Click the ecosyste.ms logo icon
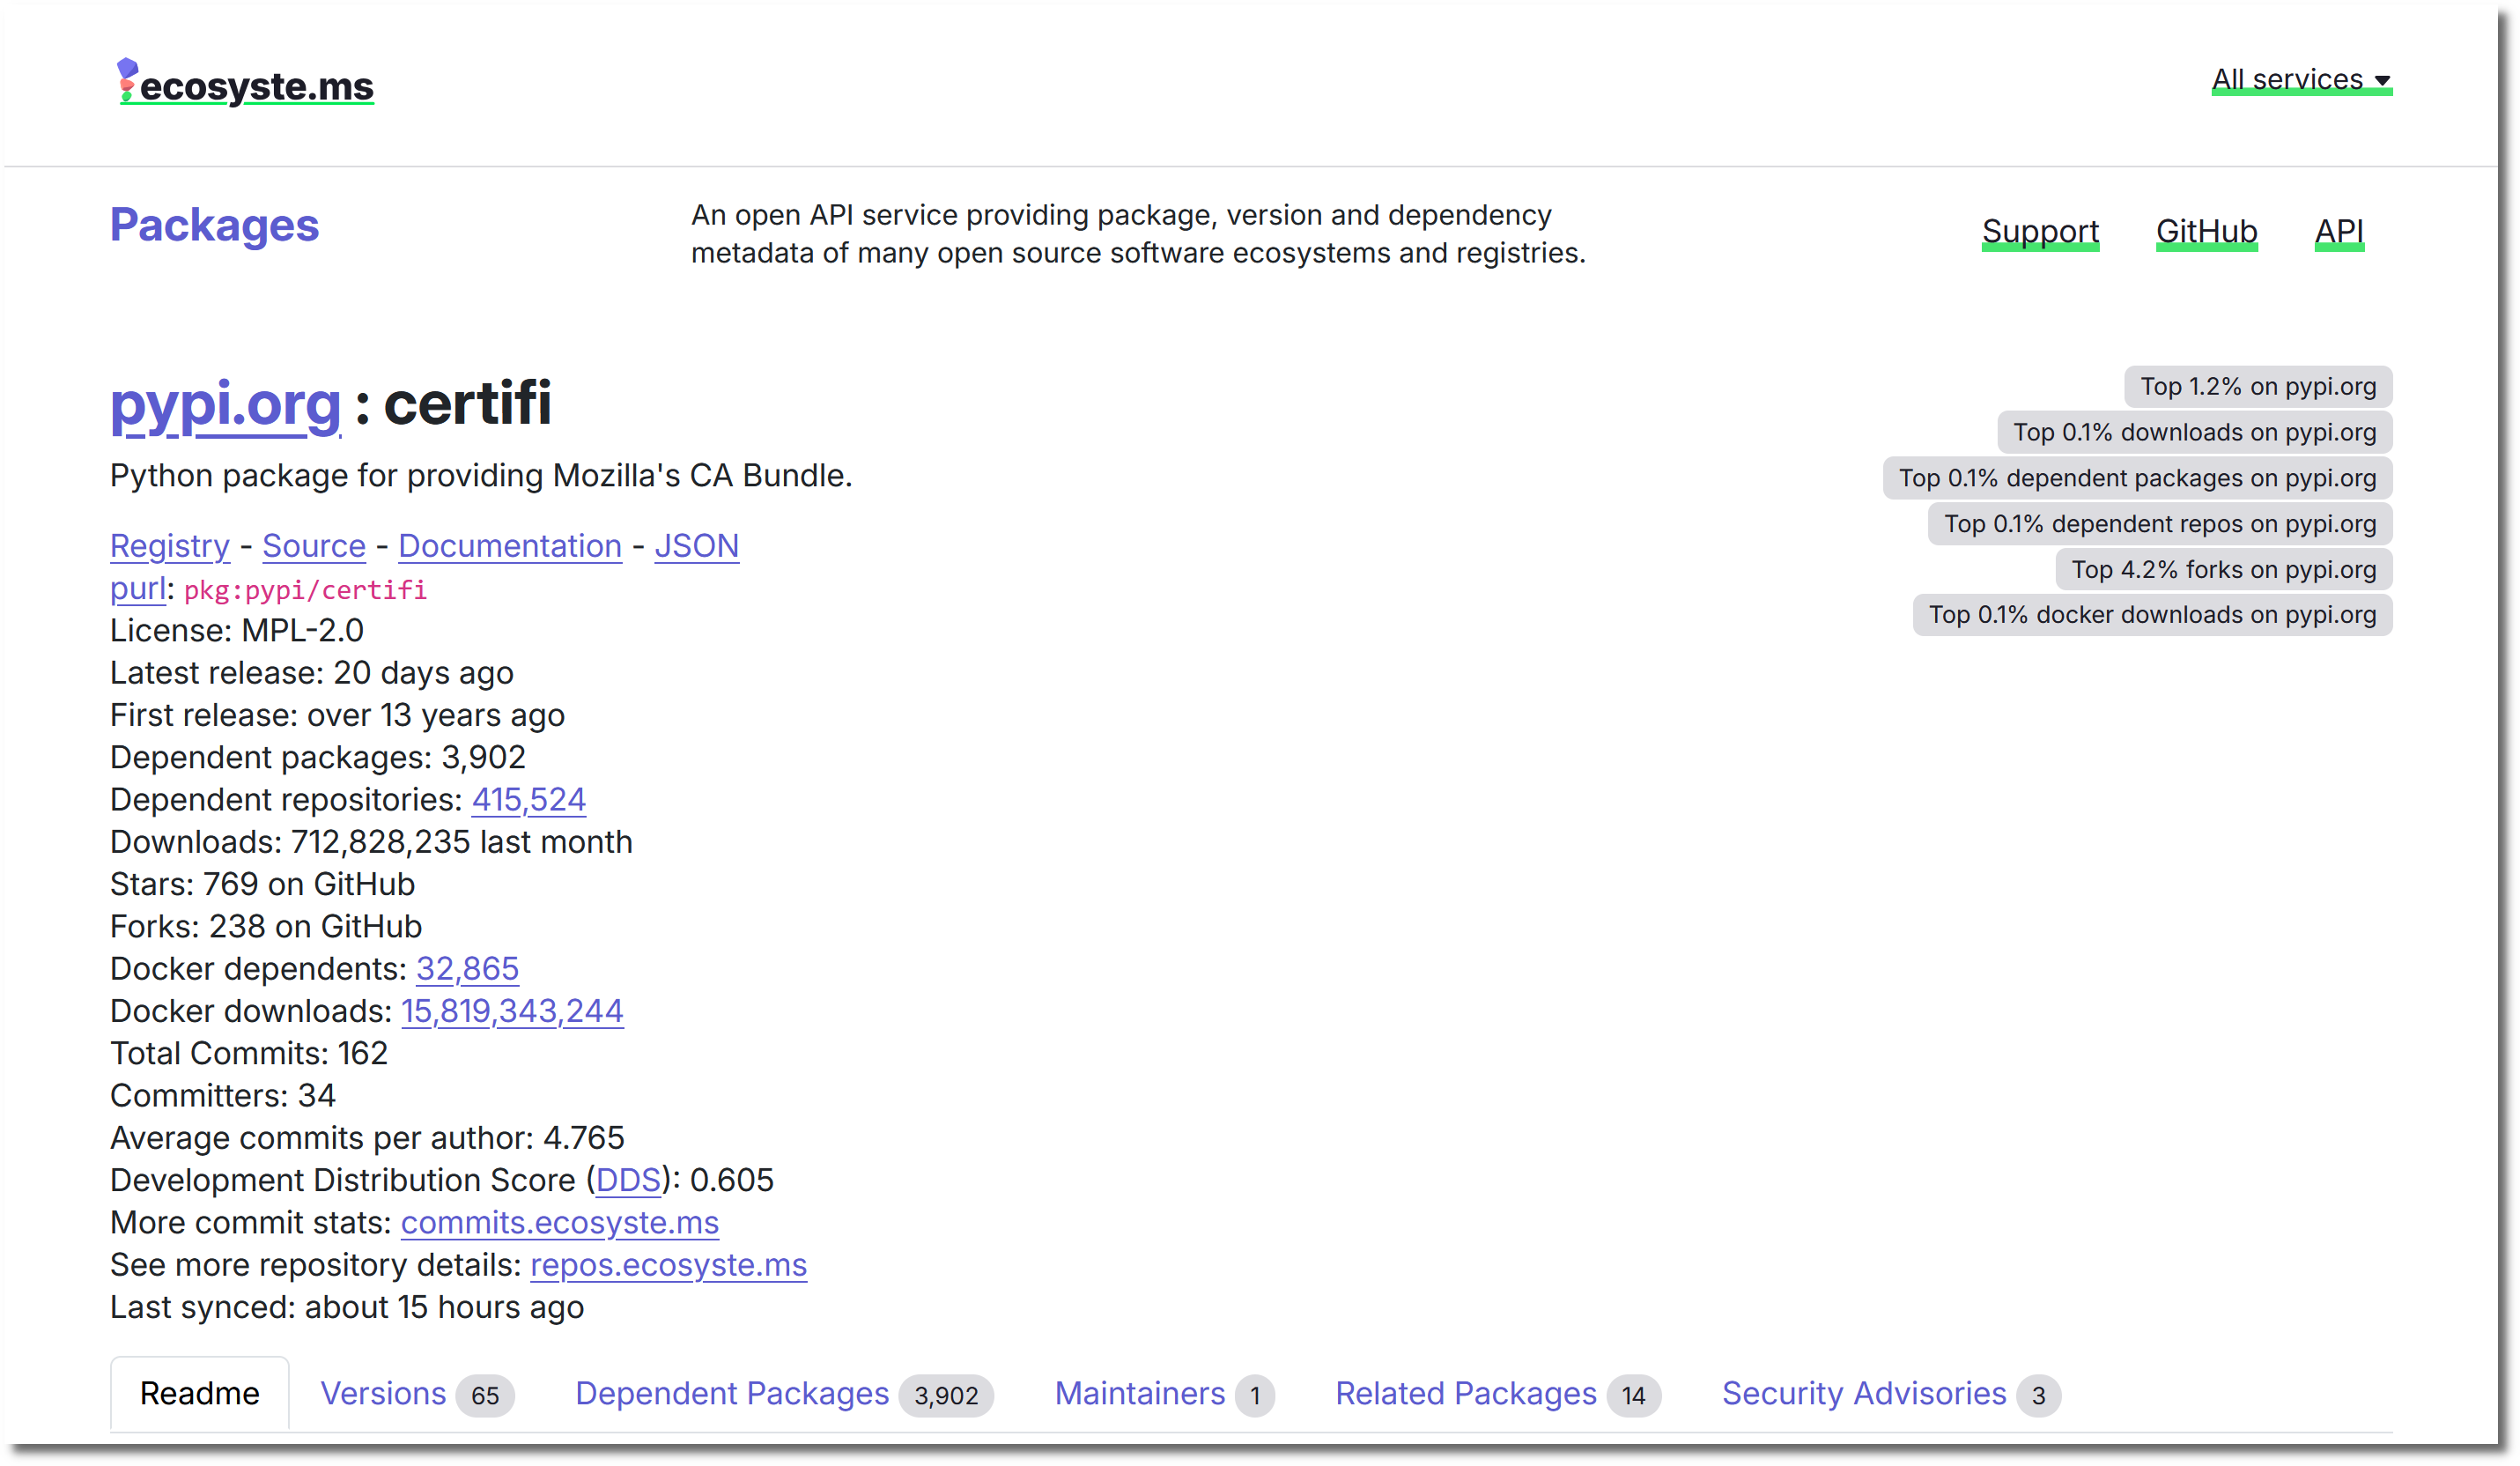The height and width of the screenshot is (1466, 2520). click(127, 79)
